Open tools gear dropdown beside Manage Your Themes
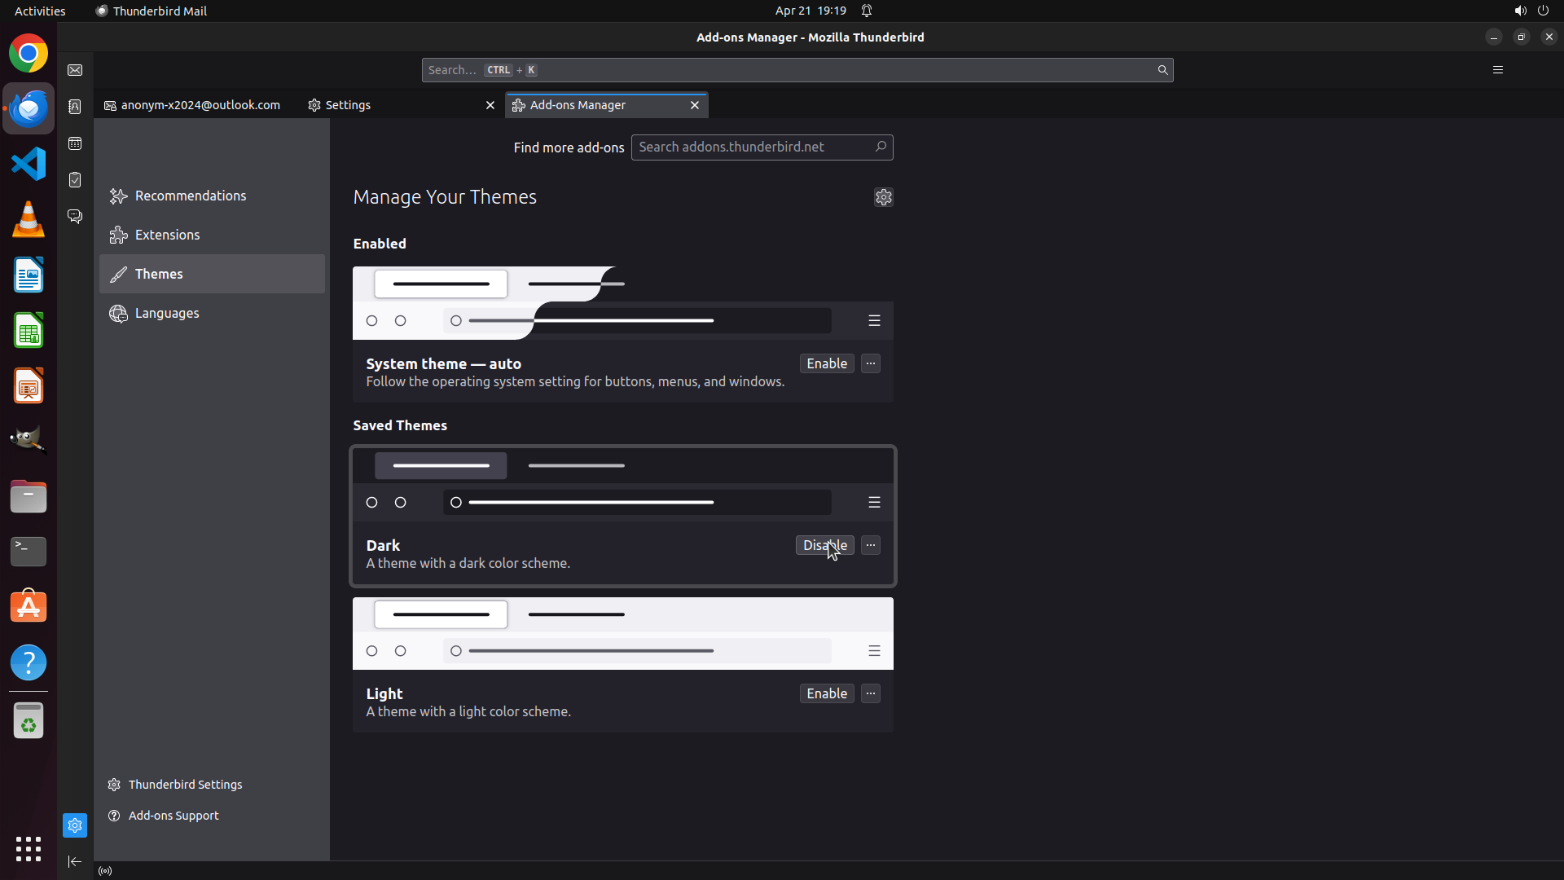Viewport: 1564px width, 880px height. [x=883, y=197]
